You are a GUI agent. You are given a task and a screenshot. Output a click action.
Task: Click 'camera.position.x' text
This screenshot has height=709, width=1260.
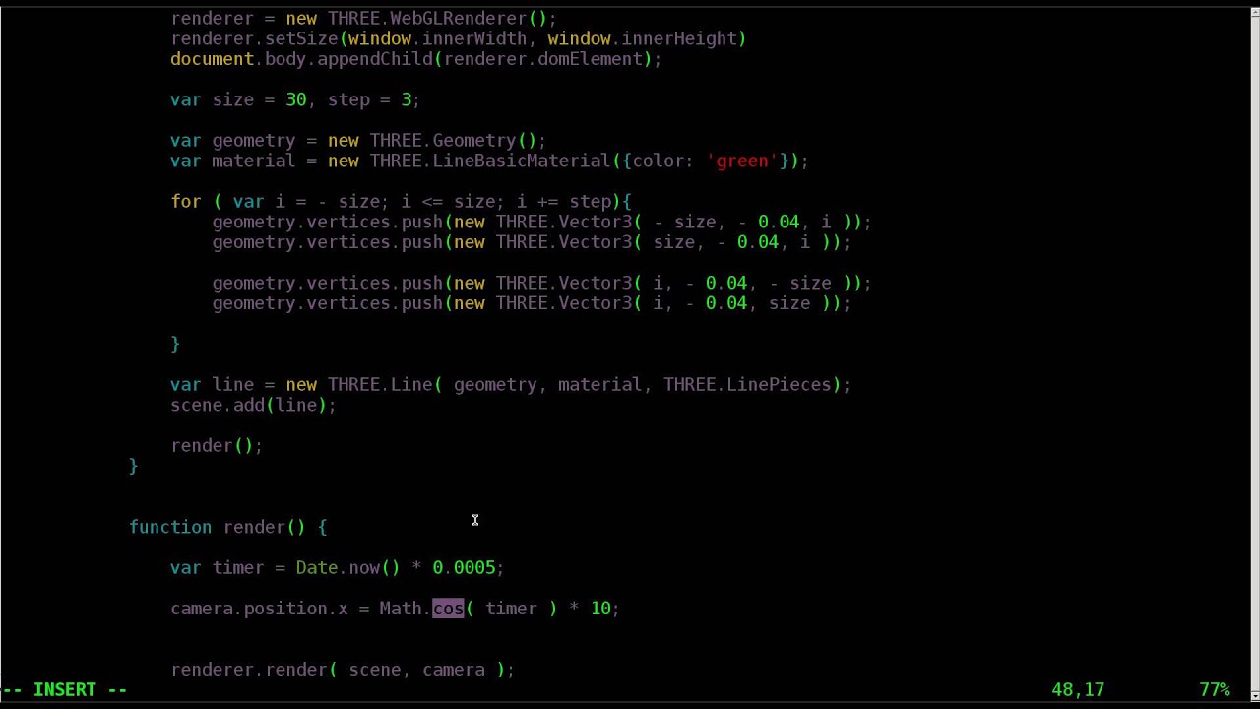coord(259,609)
